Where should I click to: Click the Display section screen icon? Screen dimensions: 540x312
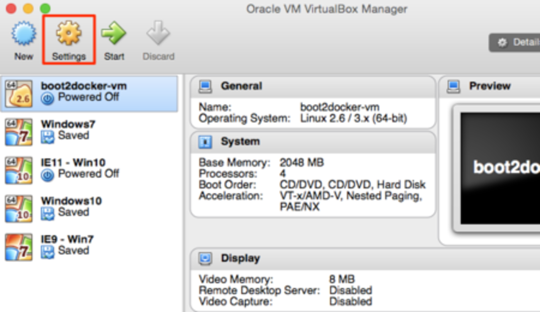pos(205,259)
